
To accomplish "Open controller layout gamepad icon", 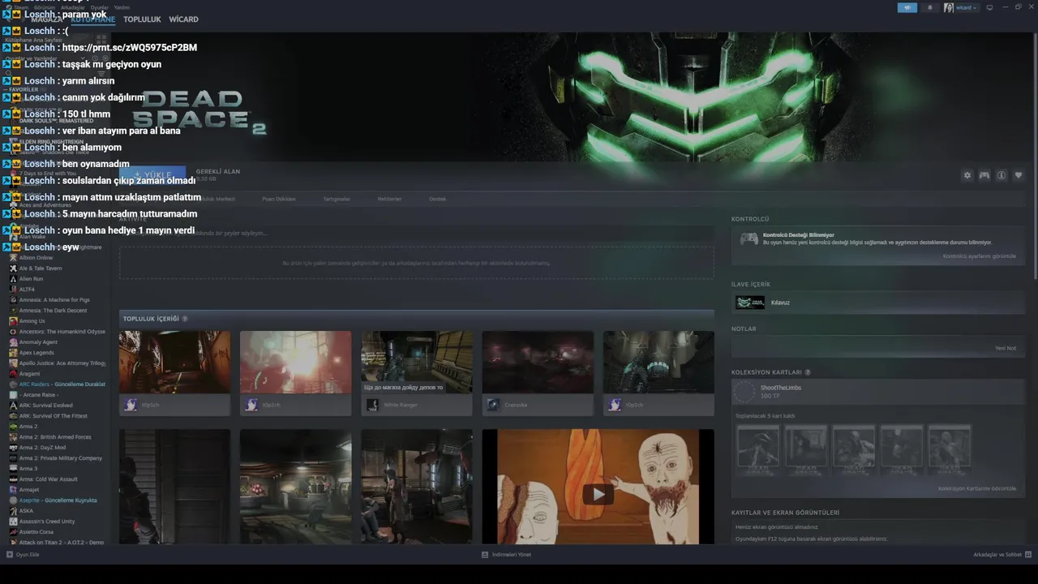I will 984,175.
